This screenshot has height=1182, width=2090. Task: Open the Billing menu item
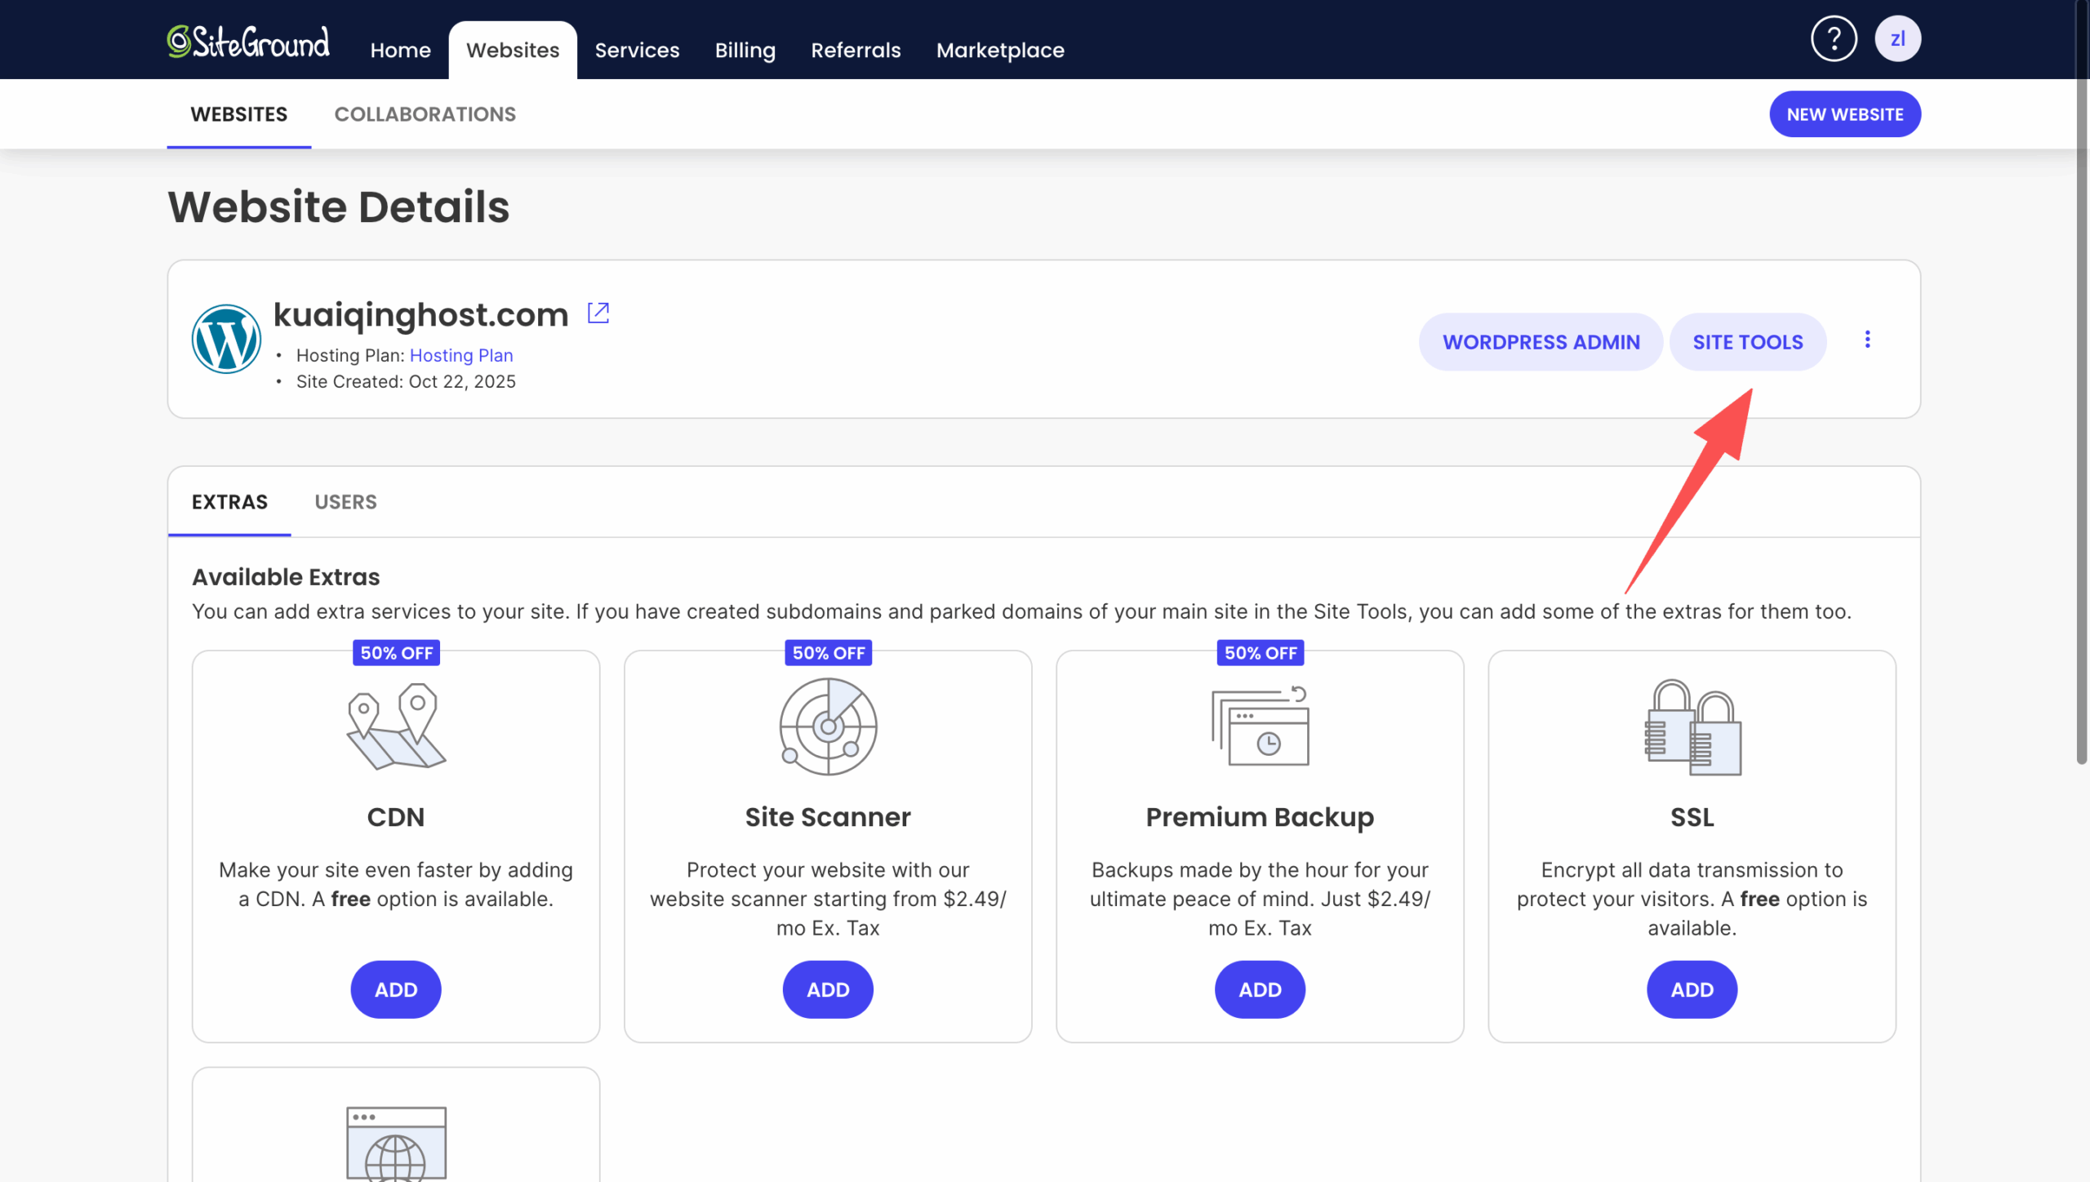coord(745,51)
